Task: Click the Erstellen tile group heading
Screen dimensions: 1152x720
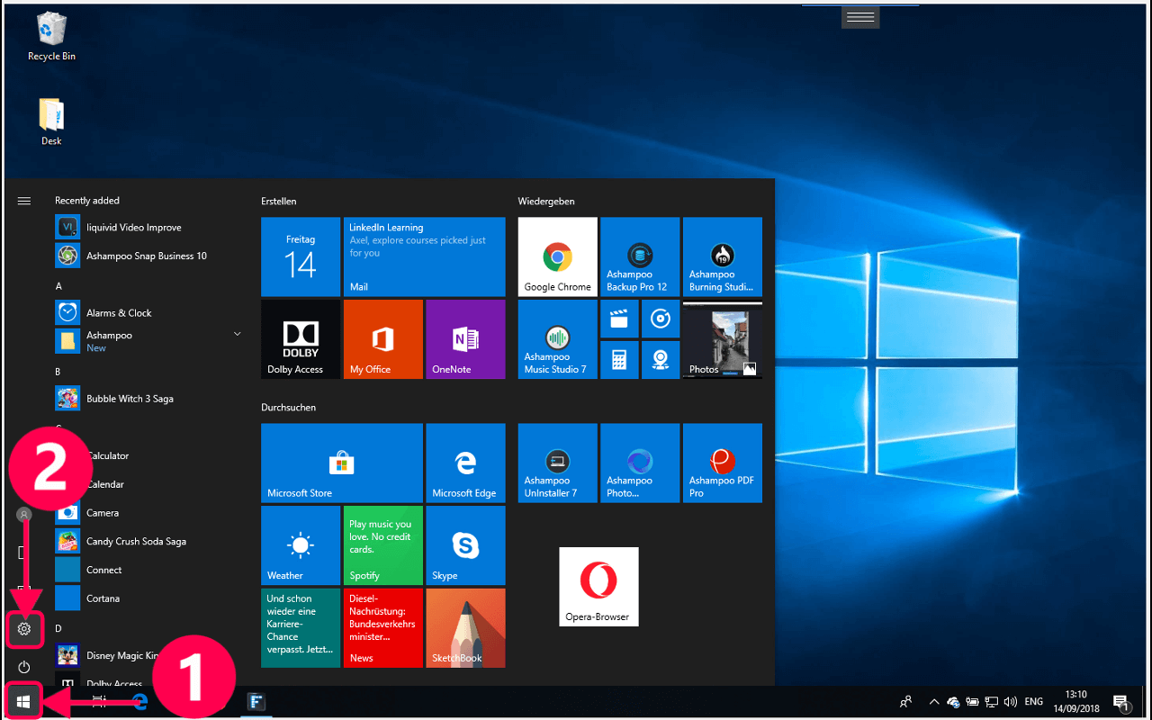Action: point(278,201)
